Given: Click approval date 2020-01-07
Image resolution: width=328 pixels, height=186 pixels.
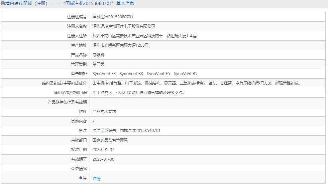Looking at the screenshot, I should pyautogui.click(x=103, y=150).
